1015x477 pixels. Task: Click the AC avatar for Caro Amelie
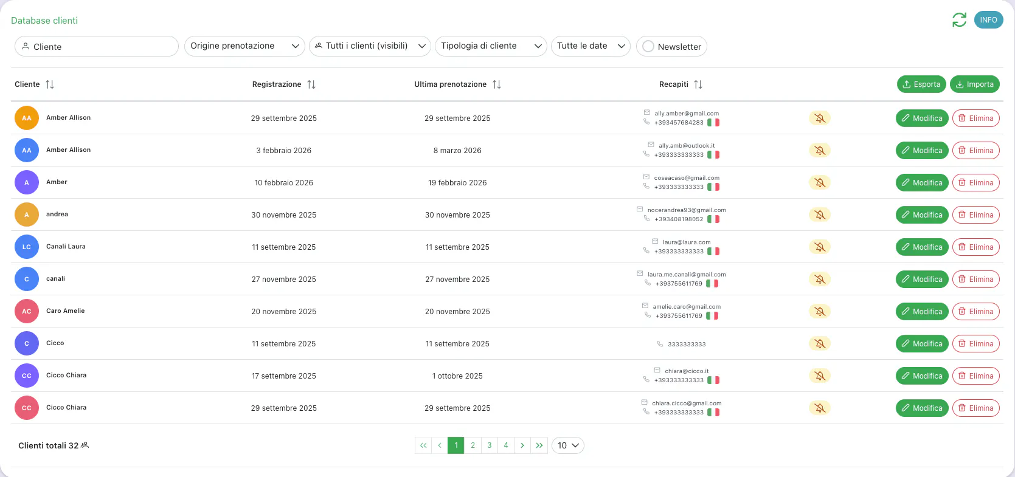tap(27, 311)
